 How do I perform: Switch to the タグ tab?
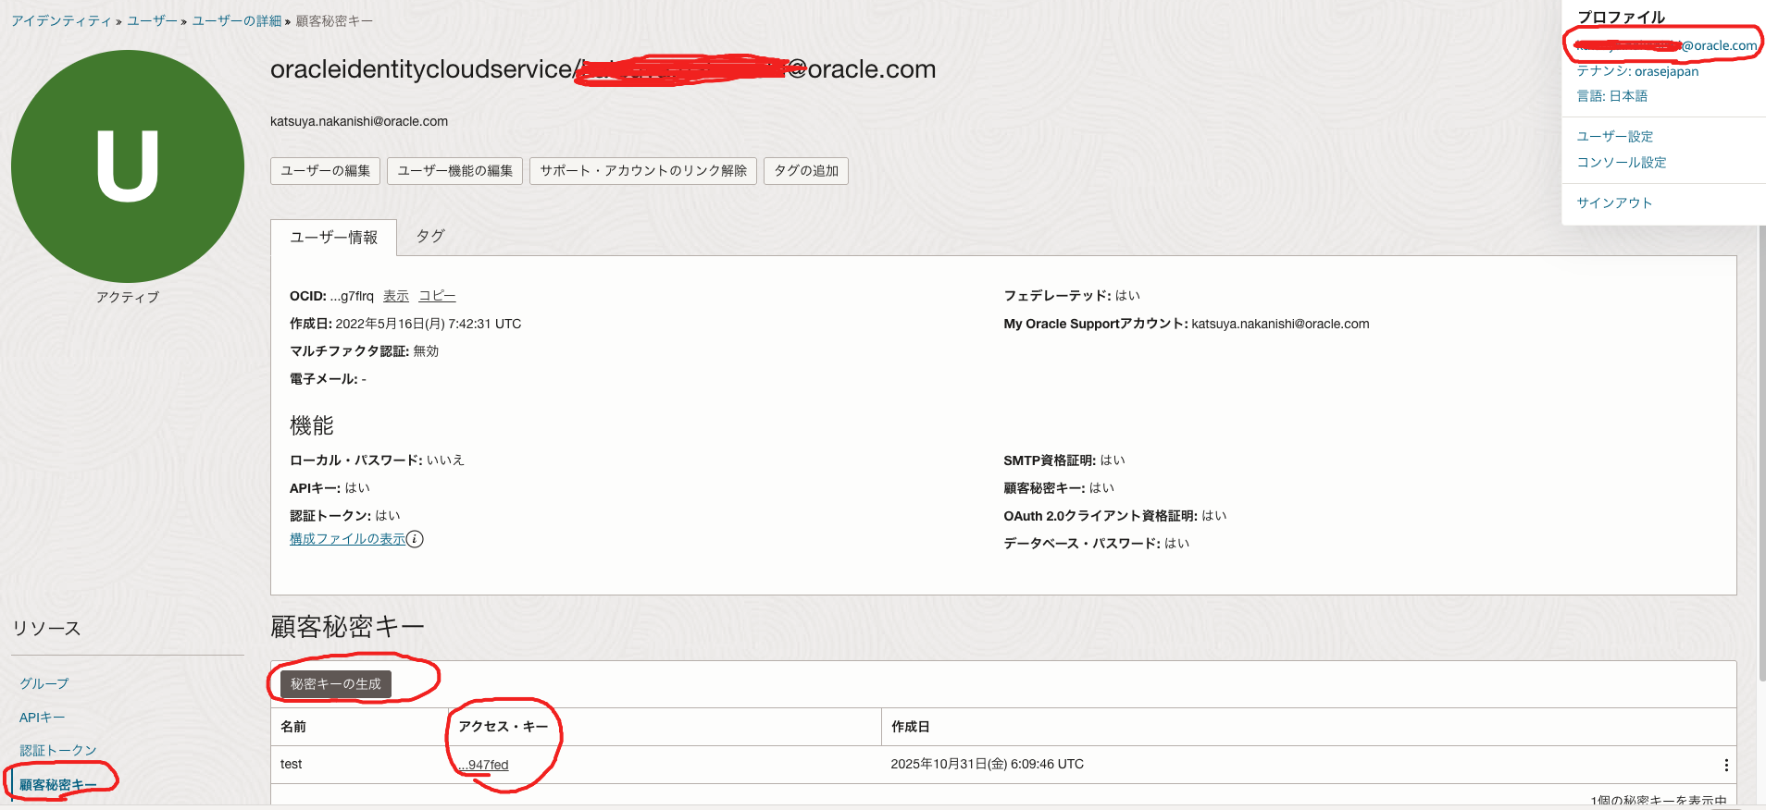pyautogui.click(x=430, y=237)
